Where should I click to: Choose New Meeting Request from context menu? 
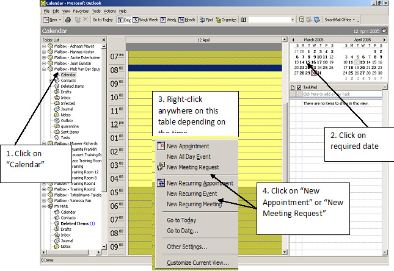tap(192, 167)
